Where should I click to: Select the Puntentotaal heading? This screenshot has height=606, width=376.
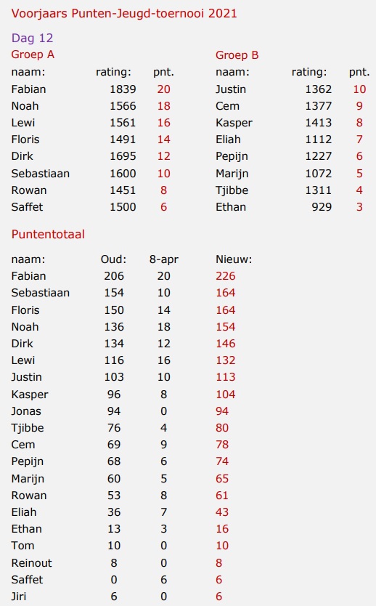click(48, 234)
